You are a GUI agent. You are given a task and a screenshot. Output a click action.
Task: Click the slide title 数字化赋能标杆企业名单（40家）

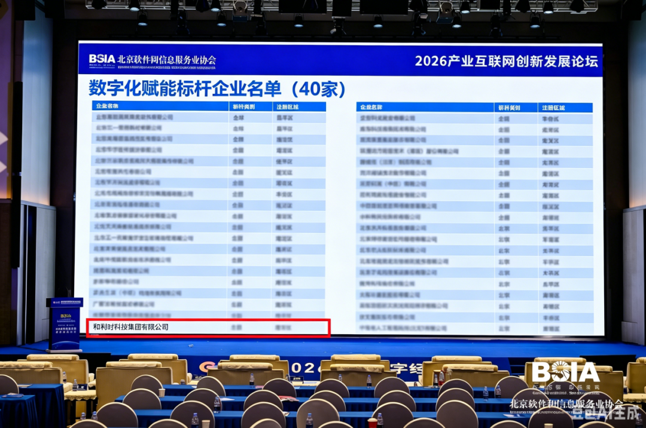coord(217,89)
